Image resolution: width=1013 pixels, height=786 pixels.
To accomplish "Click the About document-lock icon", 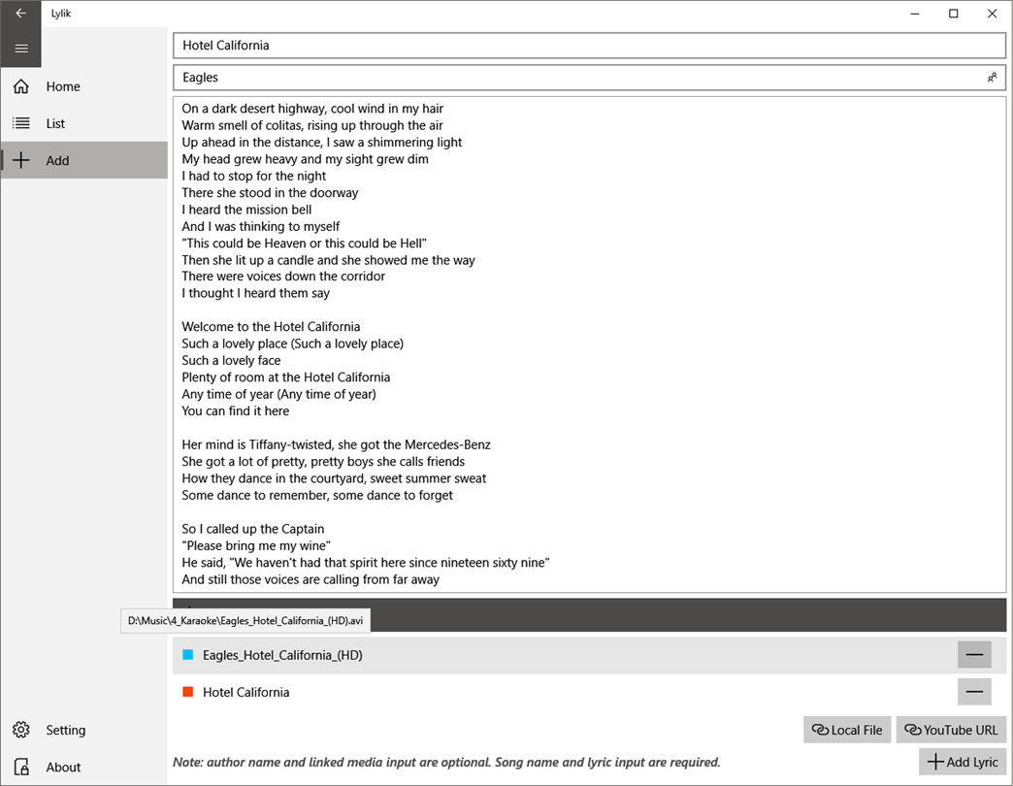I will [20, 767].
